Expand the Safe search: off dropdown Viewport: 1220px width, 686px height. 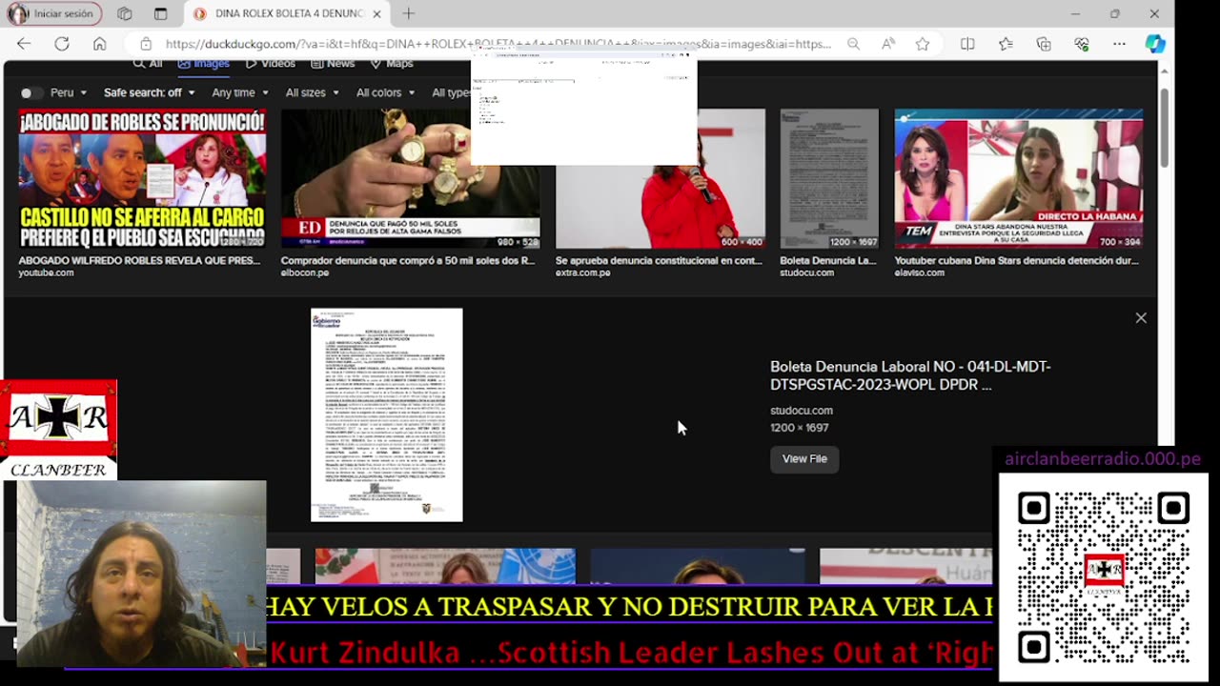[x=150, y=92]
